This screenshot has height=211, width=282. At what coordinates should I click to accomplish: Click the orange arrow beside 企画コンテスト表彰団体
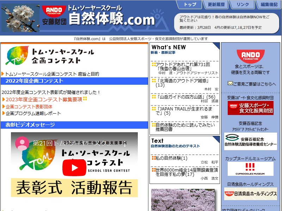tap(4, 107)
